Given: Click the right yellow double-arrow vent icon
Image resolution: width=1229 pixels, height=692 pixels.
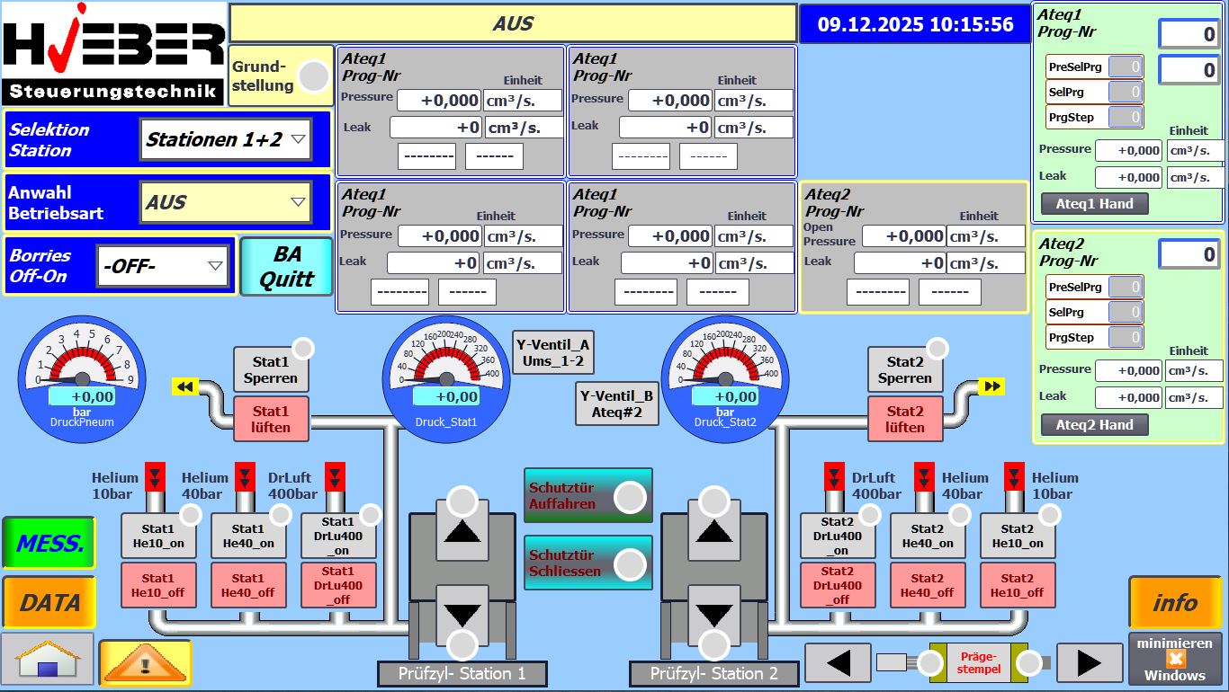Looking at the screenshot, I should (x=991, y=386).
